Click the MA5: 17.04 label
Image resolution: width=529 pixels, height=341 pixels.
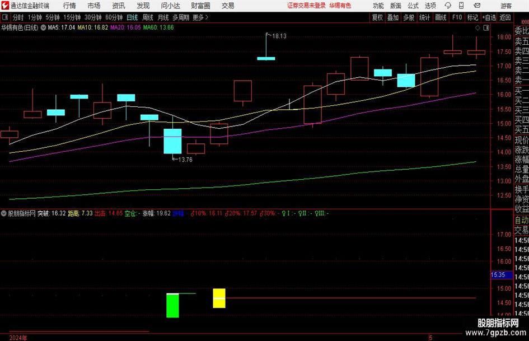pyautogui.click(x=61, y=27)
